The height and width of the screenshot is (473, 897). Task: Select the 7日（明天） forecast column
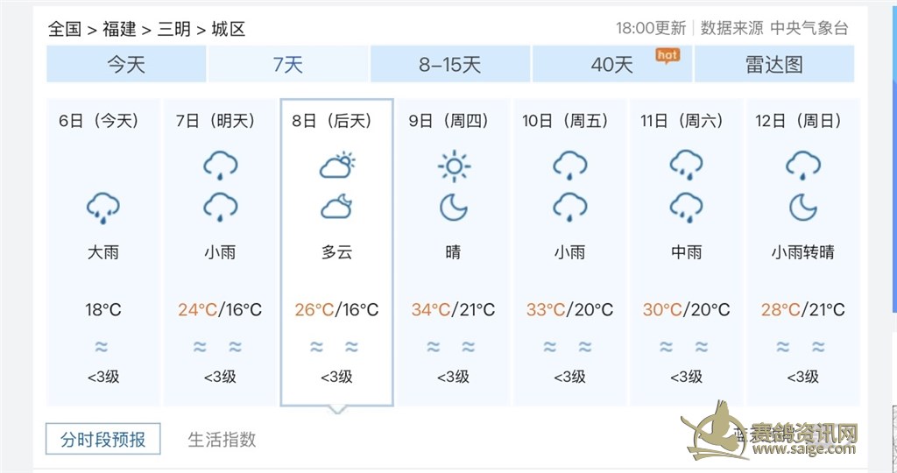pyautogui.click(x=220, y=252)
